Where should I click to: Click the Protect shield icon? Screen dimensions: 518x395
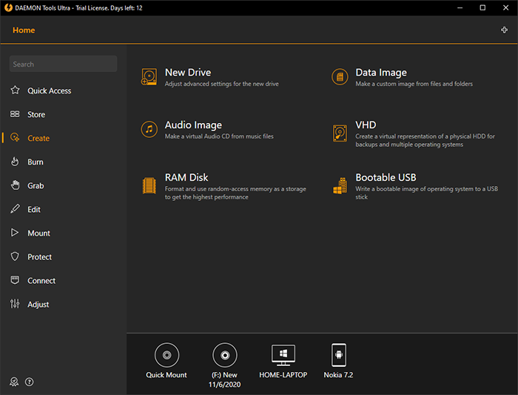coord(15,256)
